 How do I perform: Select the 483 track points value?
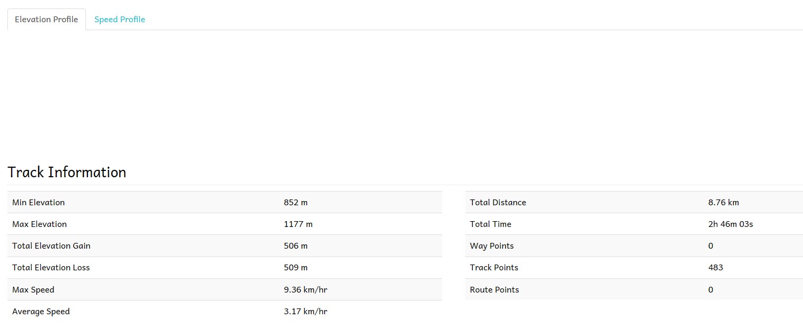716,268
